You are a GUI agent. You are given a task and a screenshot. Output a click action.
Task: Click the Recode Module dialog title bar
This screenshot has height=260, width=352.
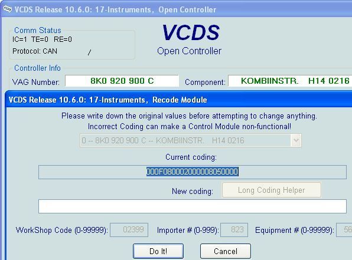tap(178, 100)
